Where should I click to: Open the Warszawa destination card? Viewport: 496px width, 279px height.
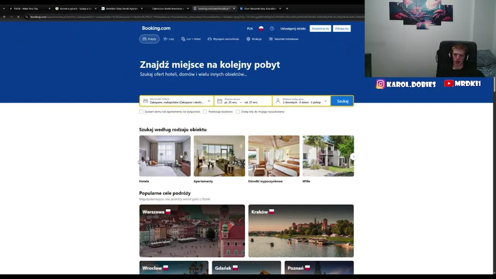[192, 231]
